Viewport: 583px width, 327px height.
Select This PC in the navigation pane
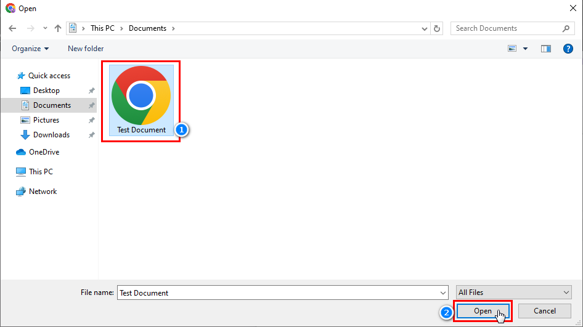[x=41, y=172]
